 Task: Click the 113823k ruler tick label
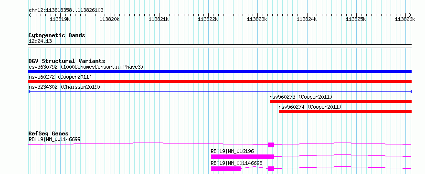(x=257, y=19)
